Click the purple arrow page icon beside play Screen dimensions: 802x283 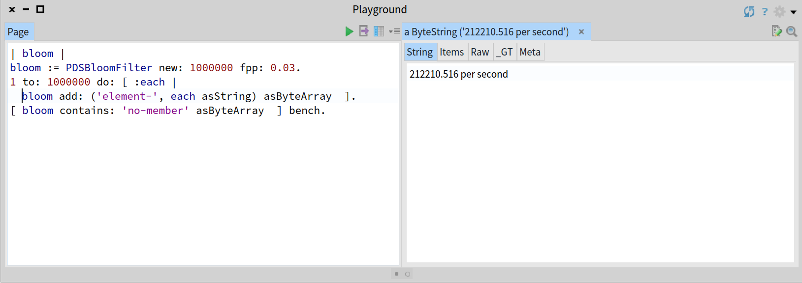[364, 31]
